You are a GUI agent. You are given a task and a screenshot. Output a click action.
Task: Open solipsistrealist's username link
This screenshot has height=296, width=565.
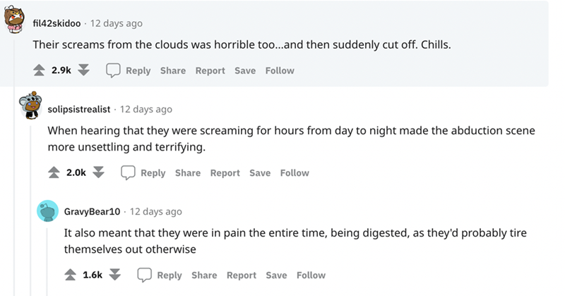[79, 109]
